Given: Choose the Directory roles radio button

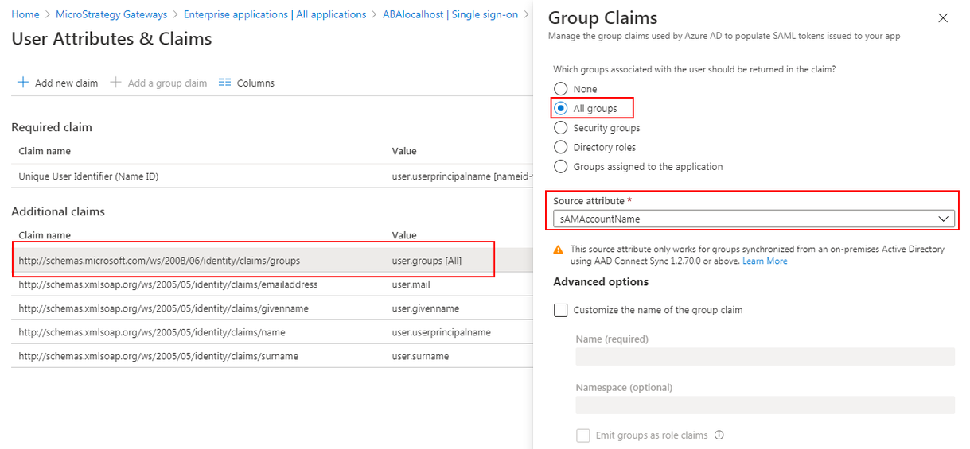Looking at the screenshot, I should click(561, 147).
